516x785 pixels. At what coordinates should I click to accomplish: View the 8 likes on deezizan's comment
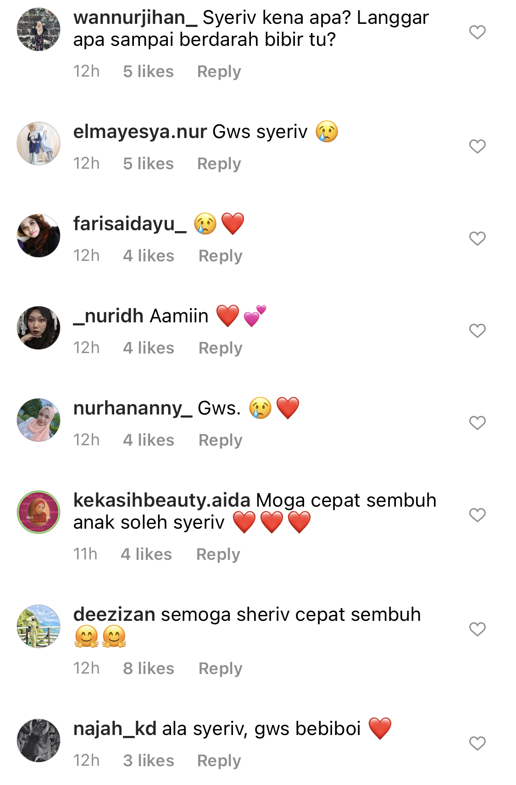click(x=149, y=669)
